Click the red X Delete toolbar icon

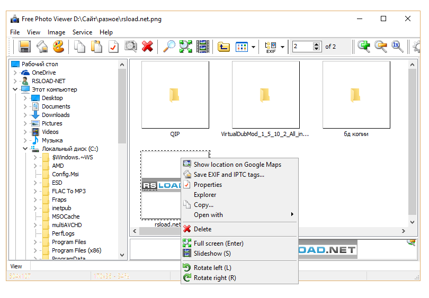point(147,47)
